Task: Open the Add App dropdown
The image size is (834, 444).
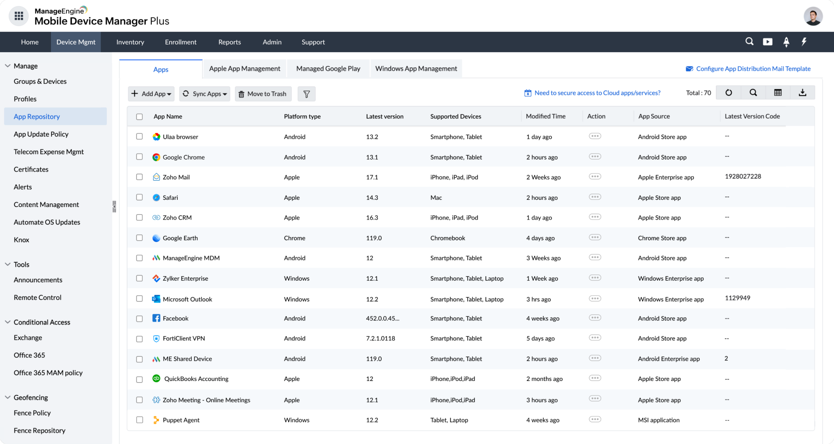Action: pos(151,94)
